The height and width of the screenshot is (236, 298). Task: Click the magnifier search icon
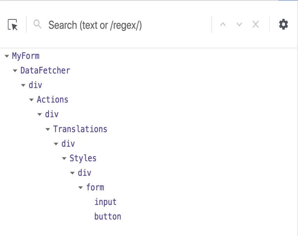pos(37,25)
